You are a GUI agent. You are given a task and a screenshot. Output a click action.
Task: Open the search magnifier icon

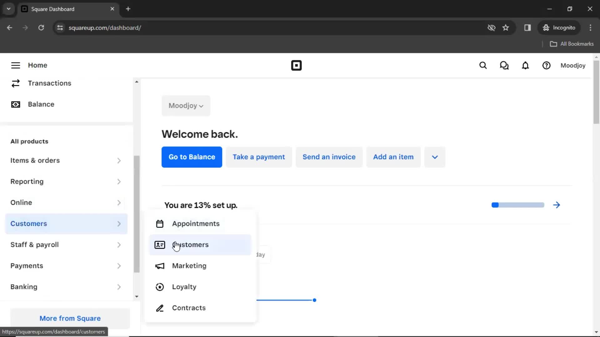coord(483,66)
